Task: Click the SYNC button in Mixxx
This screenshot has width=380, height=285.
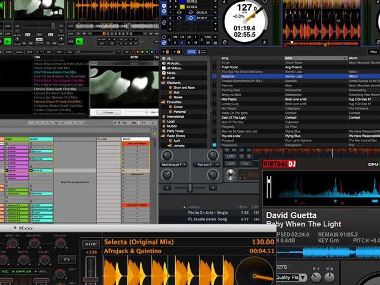Action: pos(91,244)
